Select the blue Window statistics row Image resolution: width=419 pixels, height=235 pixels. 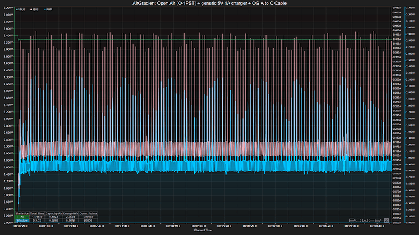pyautogui.click(x=22, y=220)
